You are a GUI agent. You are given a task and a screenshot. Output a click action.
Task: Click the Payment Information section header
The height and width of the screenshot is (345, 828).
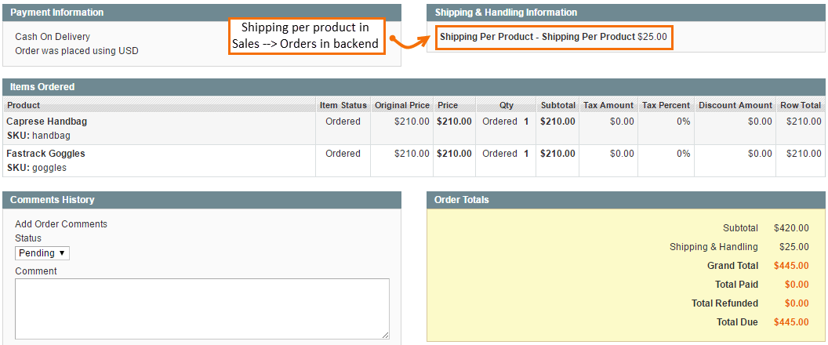[x=56, y=13]
